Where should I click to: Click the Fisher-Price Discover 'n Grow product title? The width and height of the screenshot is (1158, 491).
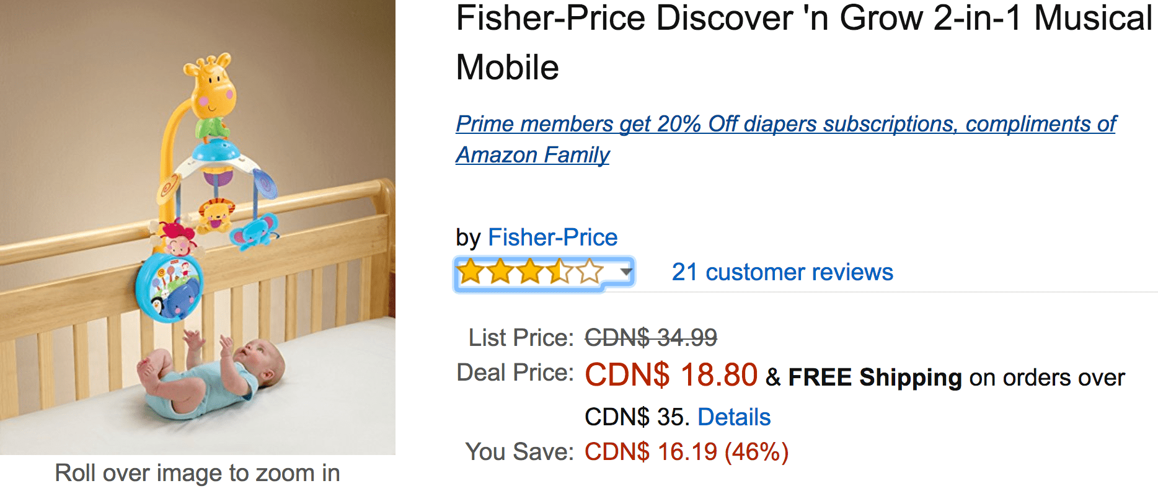(804, 43)
